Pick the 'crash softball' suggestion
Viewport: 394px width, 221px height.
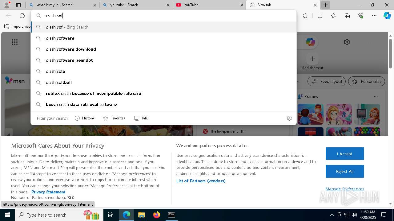164,82
